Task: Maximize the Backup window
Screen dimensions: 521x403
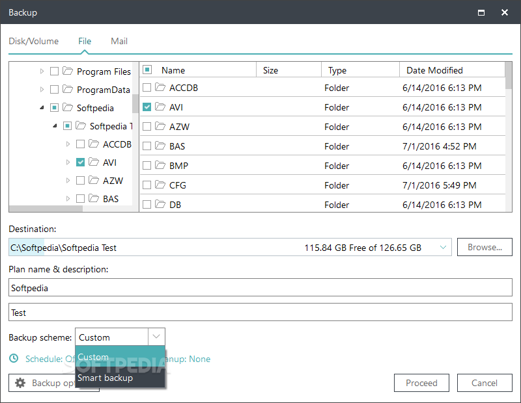Action: 481,12
